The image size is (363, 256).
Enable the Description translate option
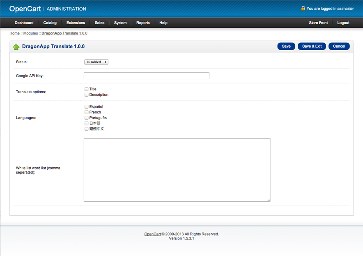[86, 95]
